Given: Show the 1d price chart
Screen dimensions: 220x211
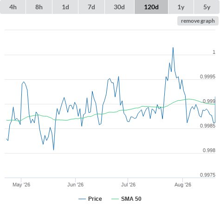Looking at the screenshot, I should click(65, 7).
